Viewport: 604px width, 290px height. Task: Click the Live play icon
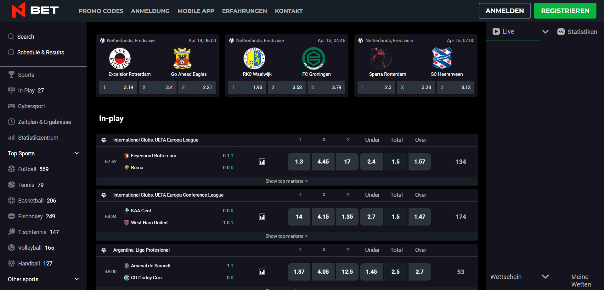pyautogui.click(x=496, y=31)
